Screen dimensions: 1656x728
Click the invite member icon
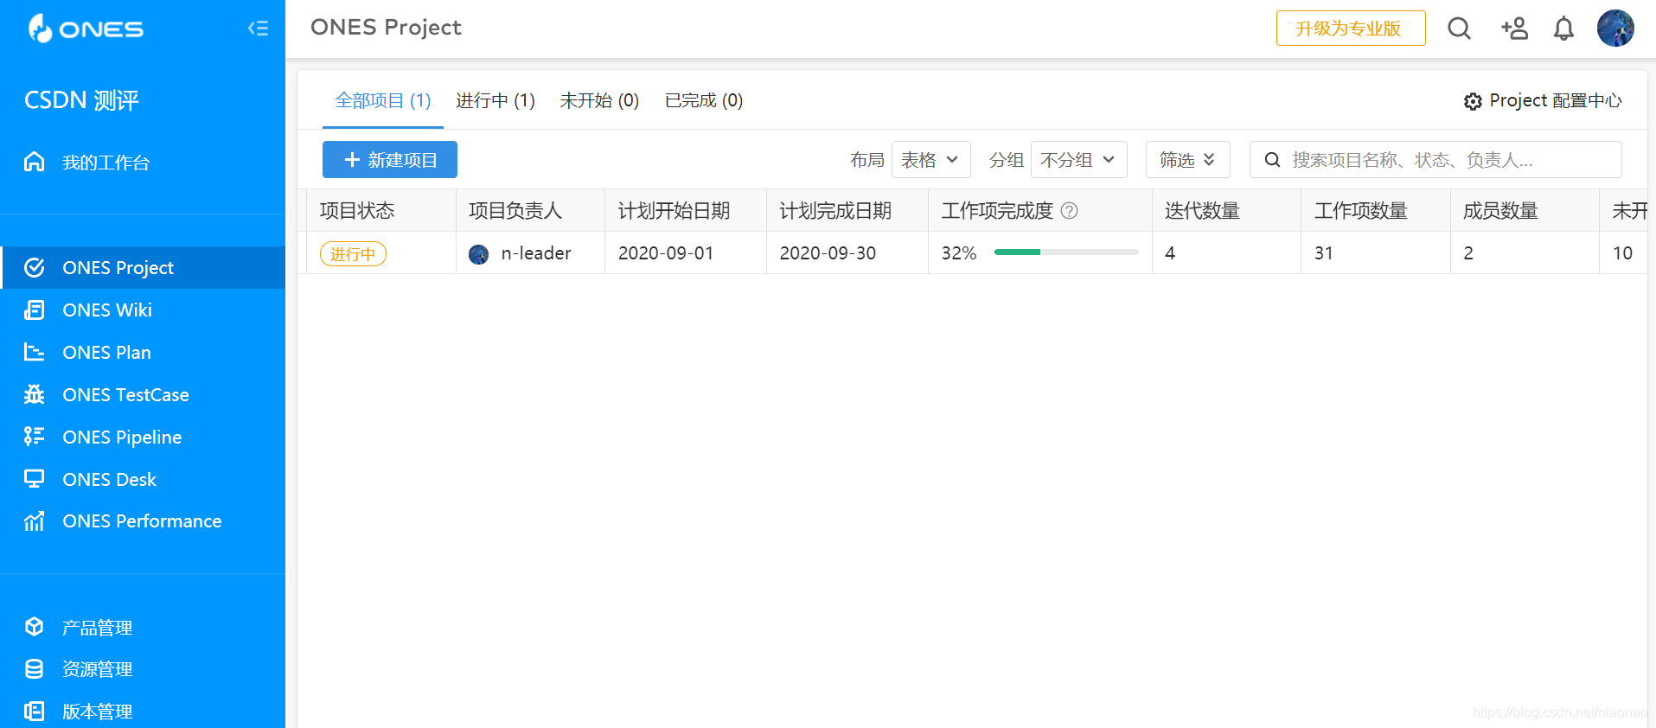pos(1514,29)
